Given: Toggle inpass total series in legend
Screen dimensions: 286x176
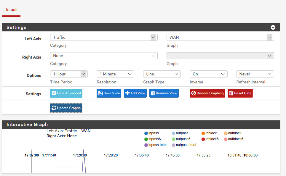Looking at the screenshot, I should 155,145.
